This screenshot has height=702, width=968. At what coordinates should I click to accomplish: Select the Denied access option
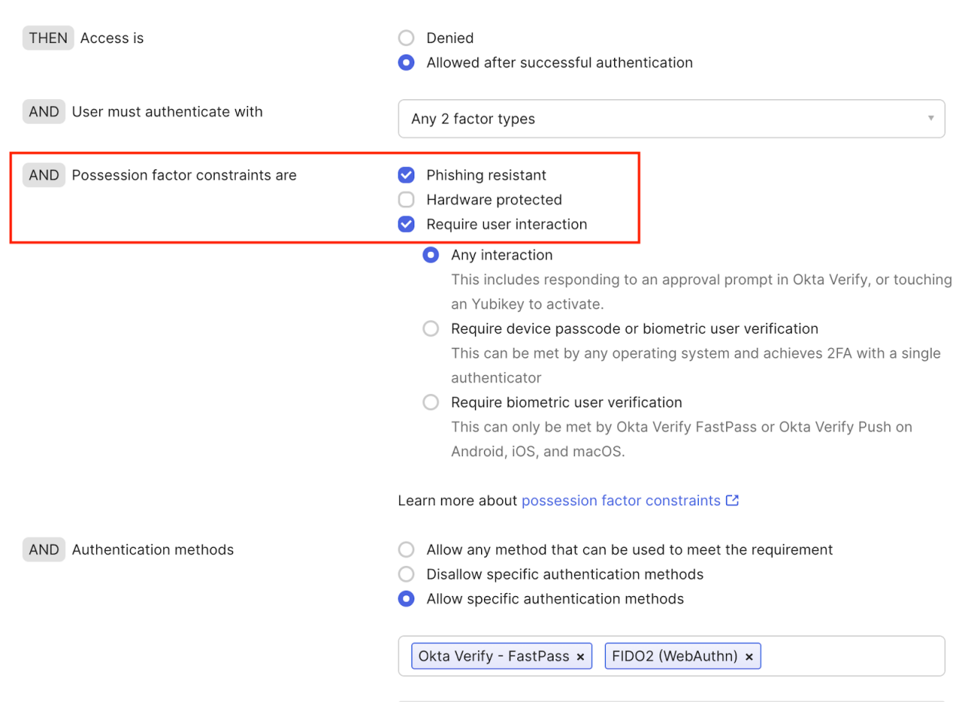click(x=406, y=38)
